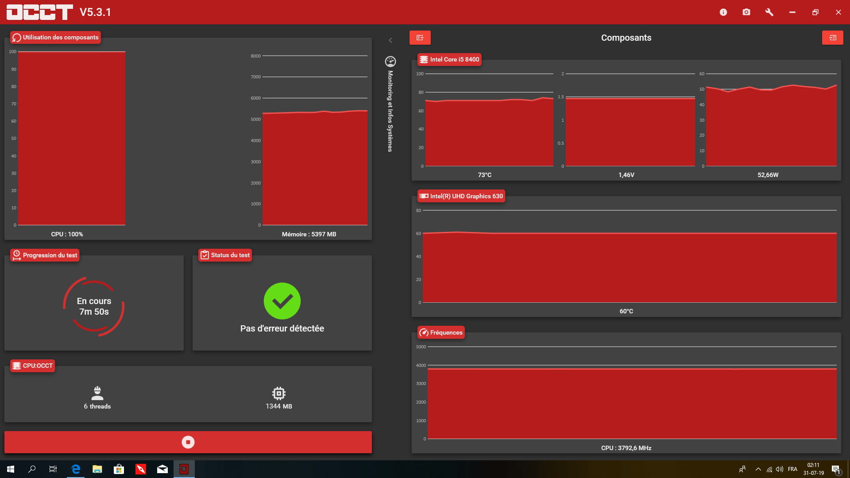This screenshot has width=850, height=478.
Task: Click the OCCT logo
Action: click(x=40, y=12)
